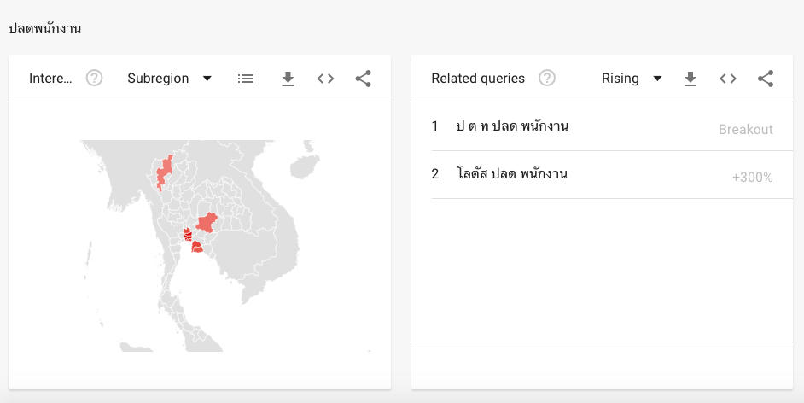Share the subregion interest card

pos(364,79)
